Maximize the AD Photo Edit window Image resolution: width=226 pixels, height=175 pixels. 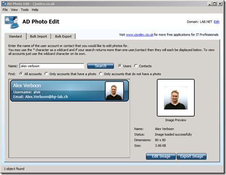[214, 4]
